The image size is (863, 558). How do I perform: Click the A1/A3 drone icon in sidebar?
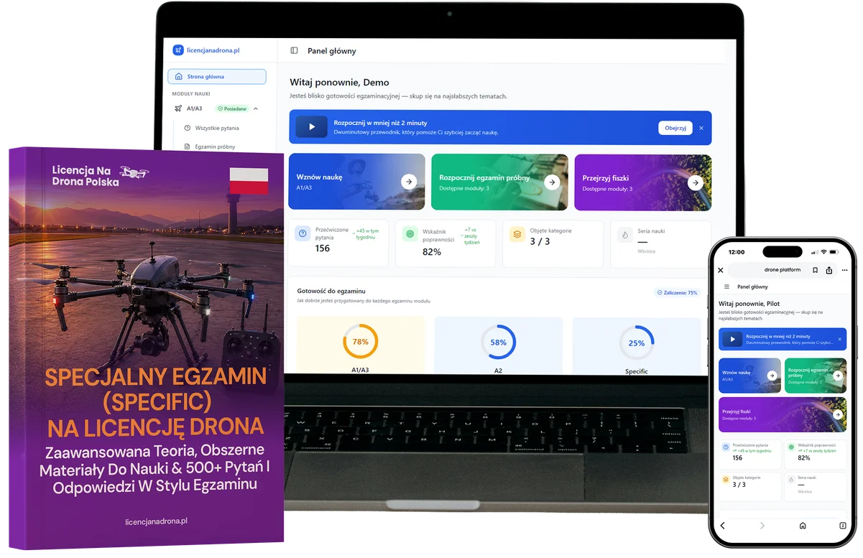click(x=179, y=108)
